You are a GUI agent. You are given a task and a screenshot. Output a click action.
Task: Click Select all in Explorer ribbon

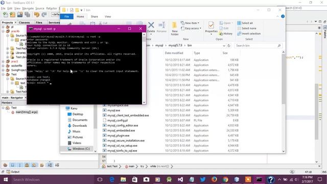tap(245, 23)
